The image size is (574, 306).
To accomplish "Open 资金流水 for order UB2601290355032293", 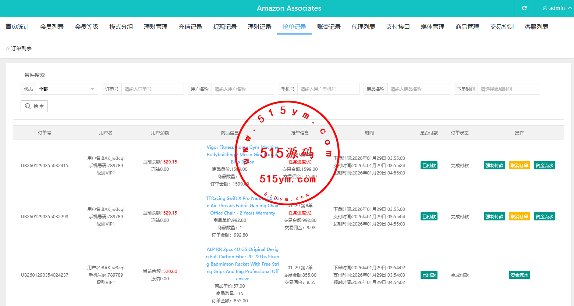I will [x=544, y=217].
